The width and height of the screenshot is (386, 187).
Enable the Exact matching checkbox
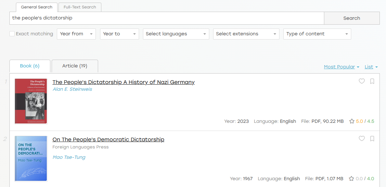[x=12, y=34]
